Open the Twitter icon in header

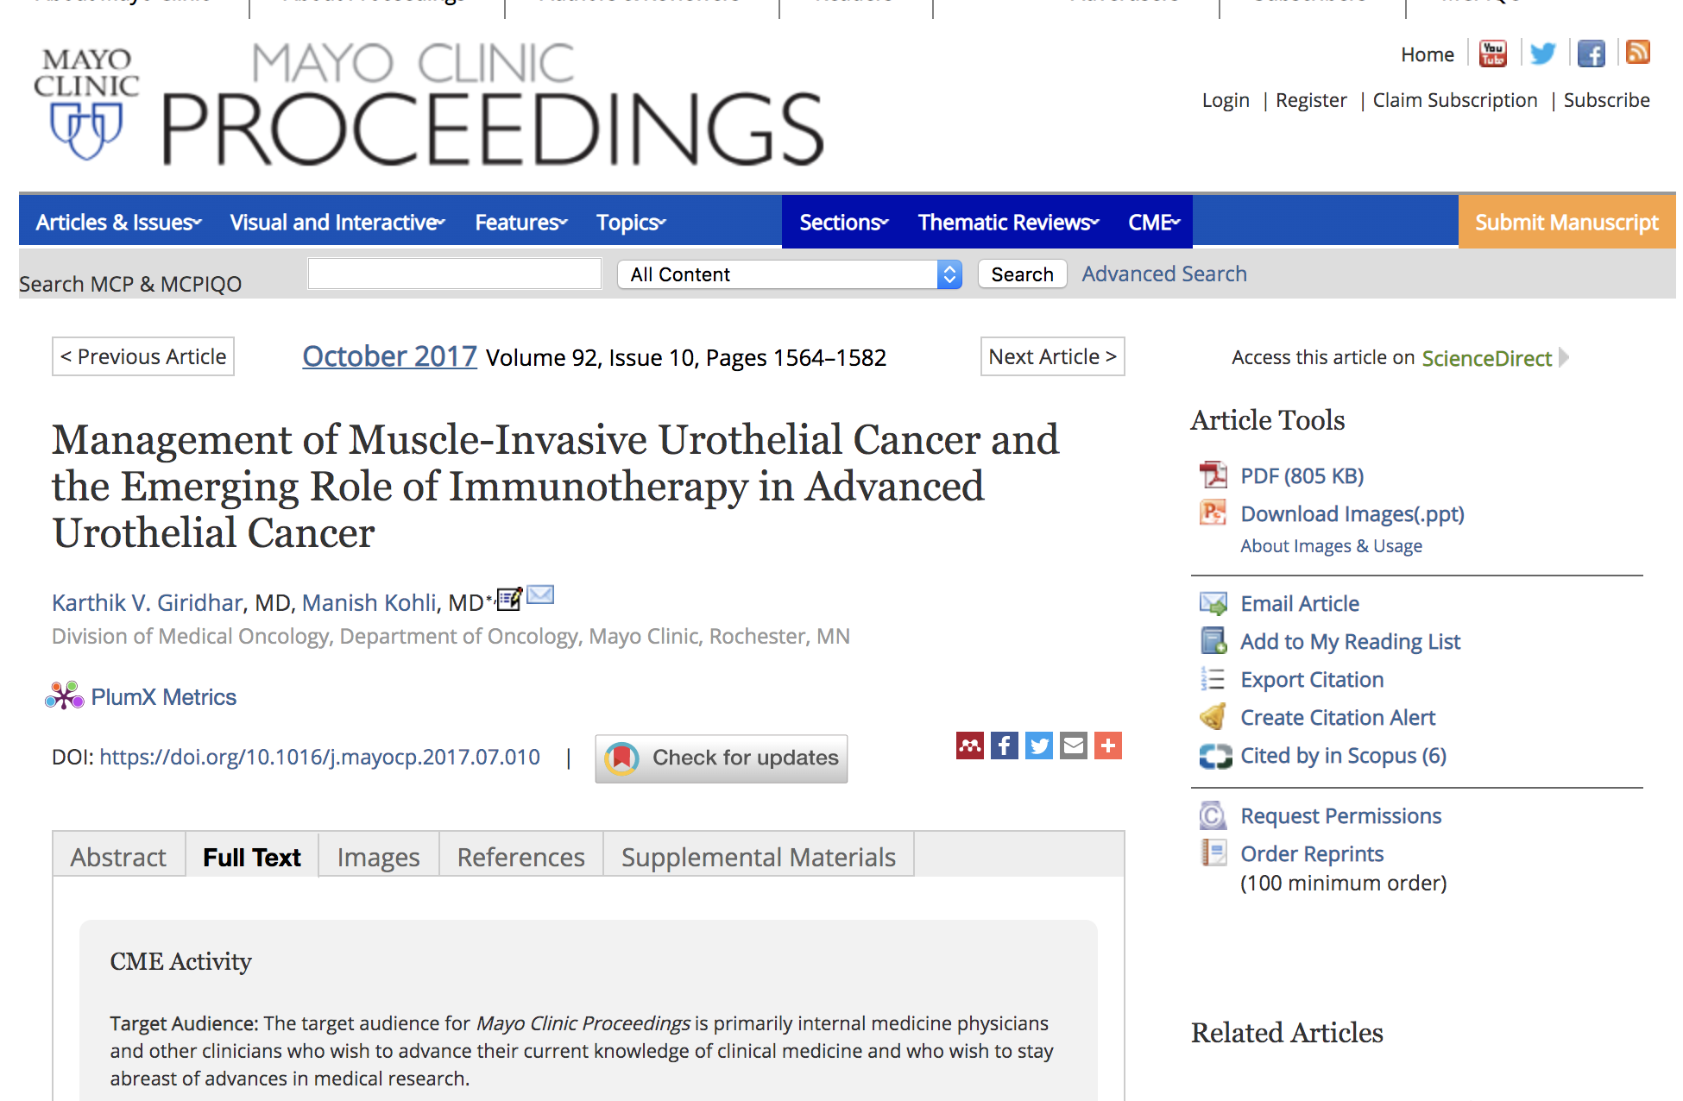(x=1542, y=53)
